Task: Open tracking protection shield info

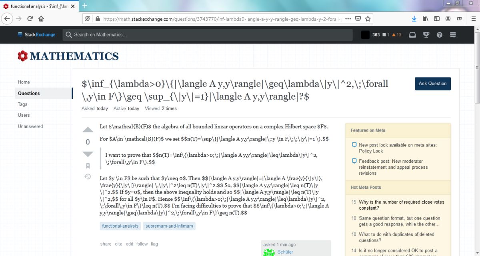Action: (88, 19)
